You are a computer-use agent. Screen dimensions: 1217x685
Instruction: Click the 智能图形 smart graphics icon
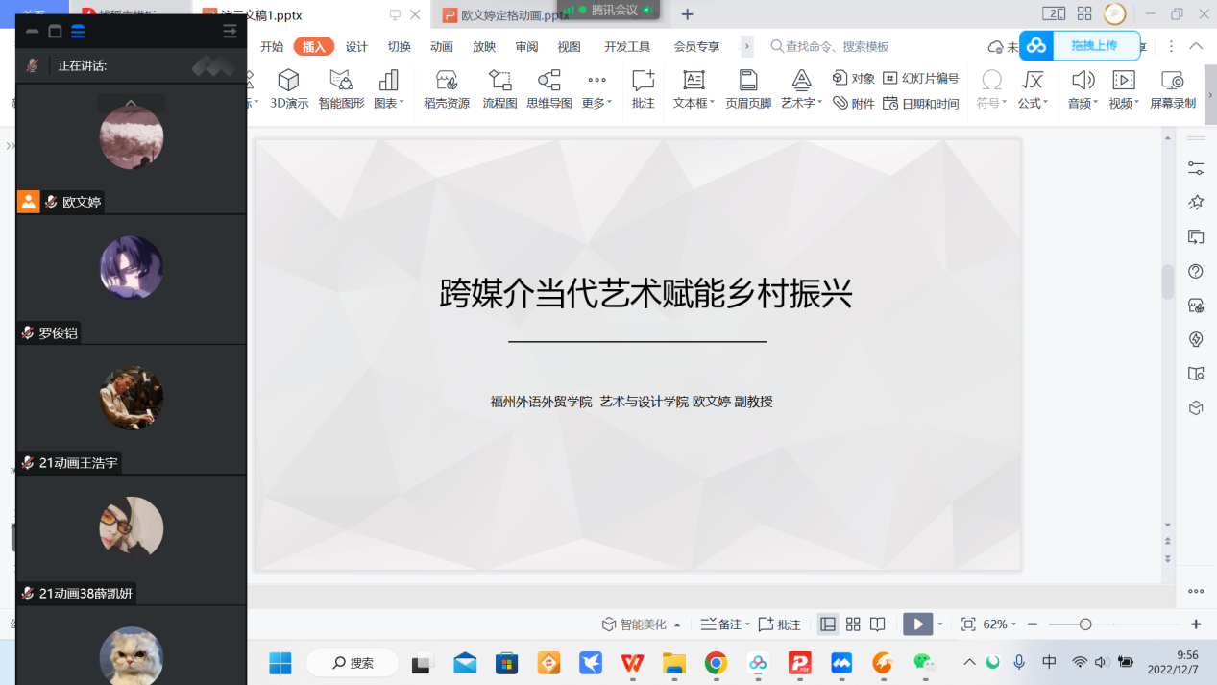(341, 89)
